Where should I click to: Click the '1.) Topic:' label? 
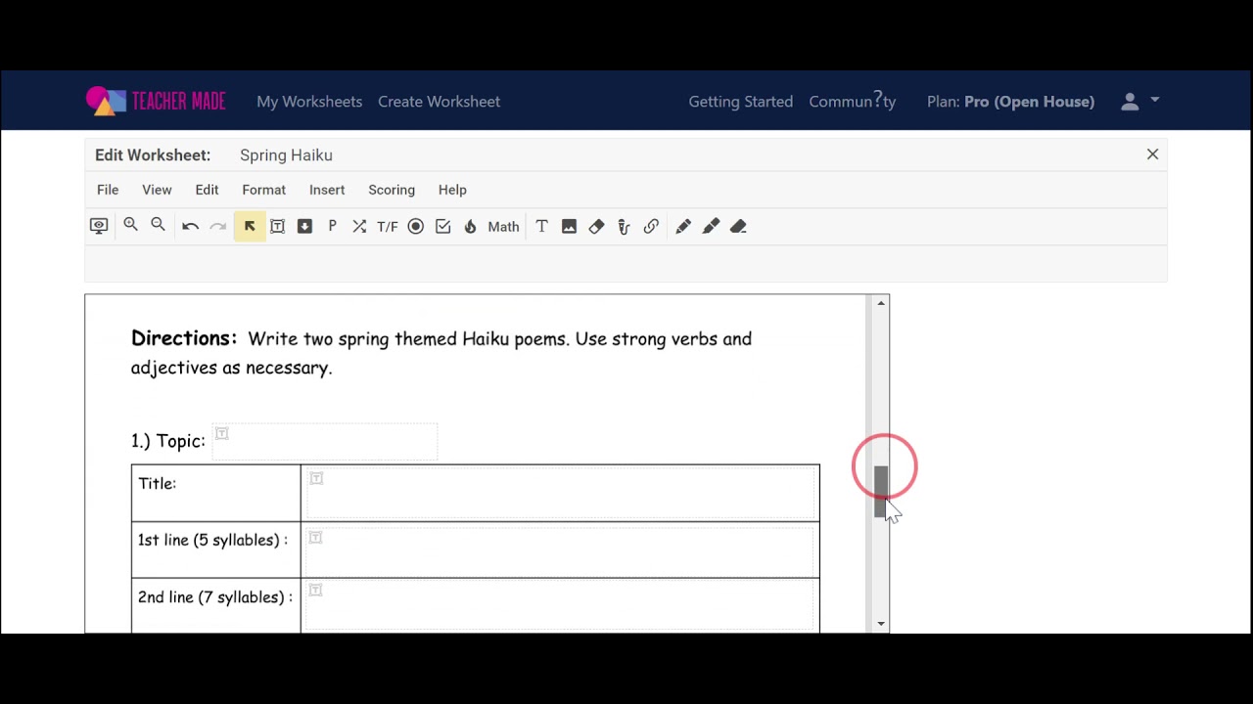(168, 441)
